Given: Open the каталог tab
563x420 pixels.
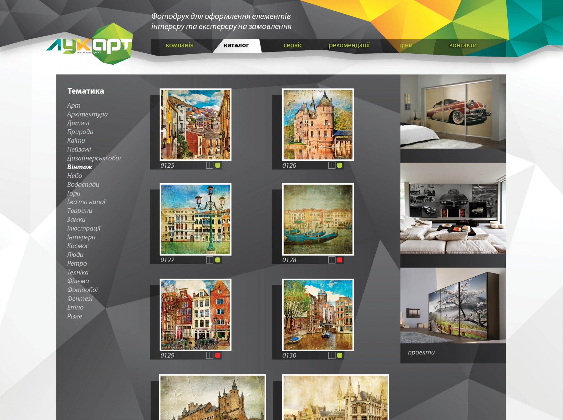Looking at the screenshot, I should 236,45.
